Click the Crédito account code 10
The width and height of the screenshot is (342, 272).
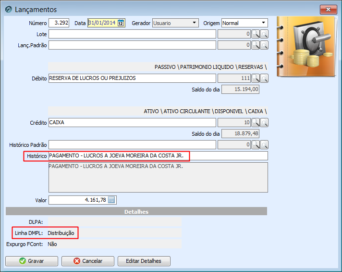(234, 123)
